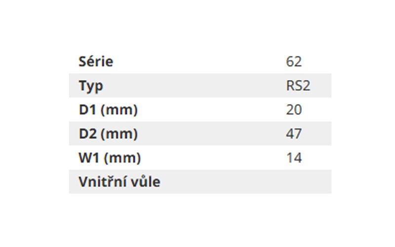The image size is (395, 247).
Task: Click the "W1" text in the table
Action: (x=89, y=158)
